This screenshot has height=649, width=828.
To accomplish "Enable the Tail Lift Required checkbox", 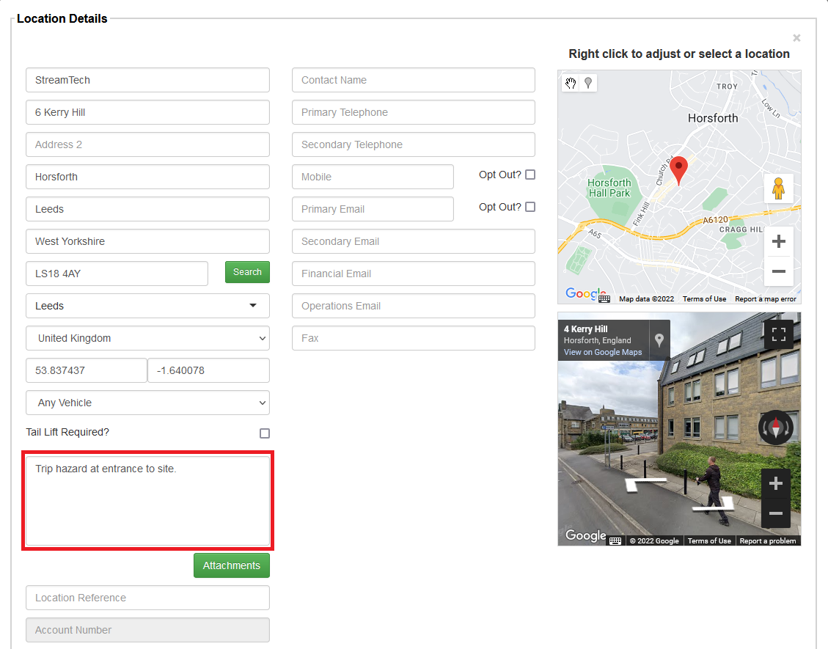I will coord(264,433).
